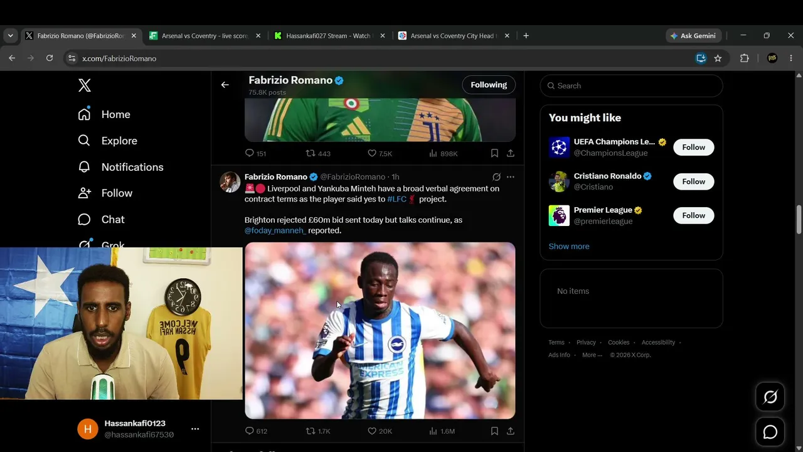
Task: Click screen cast icon in address bar
Action: (701, 58)
